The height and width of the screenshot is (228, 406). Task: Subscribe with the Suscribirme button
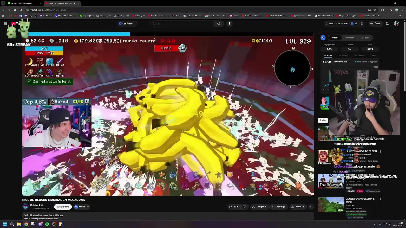coord(63,207)
